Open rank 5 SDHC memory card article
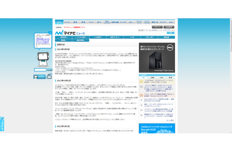The image size is (232, 152). [x=159, y=105]
